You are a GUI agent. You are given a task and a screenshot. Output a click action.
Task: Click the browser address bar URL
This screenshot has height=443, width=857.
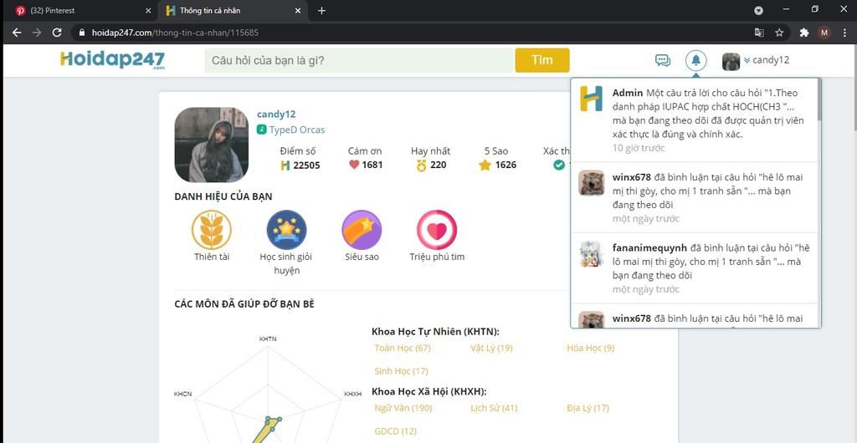point(175,33)
